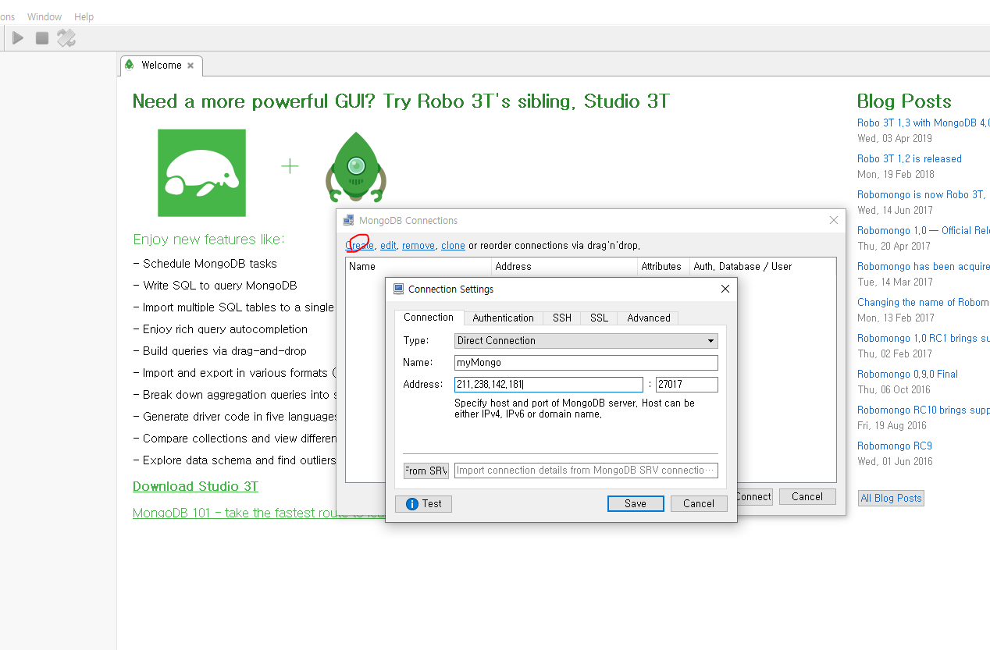Click the Stop toolbar icon
Image resolution: width=990 pixels, height=650 pixels.
coord(42,37)
